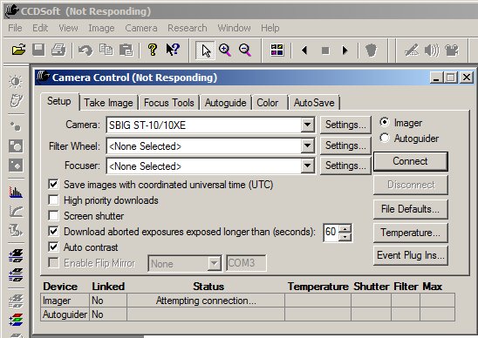
Task: Click the Copy toolbar icon
Action: 106,50
